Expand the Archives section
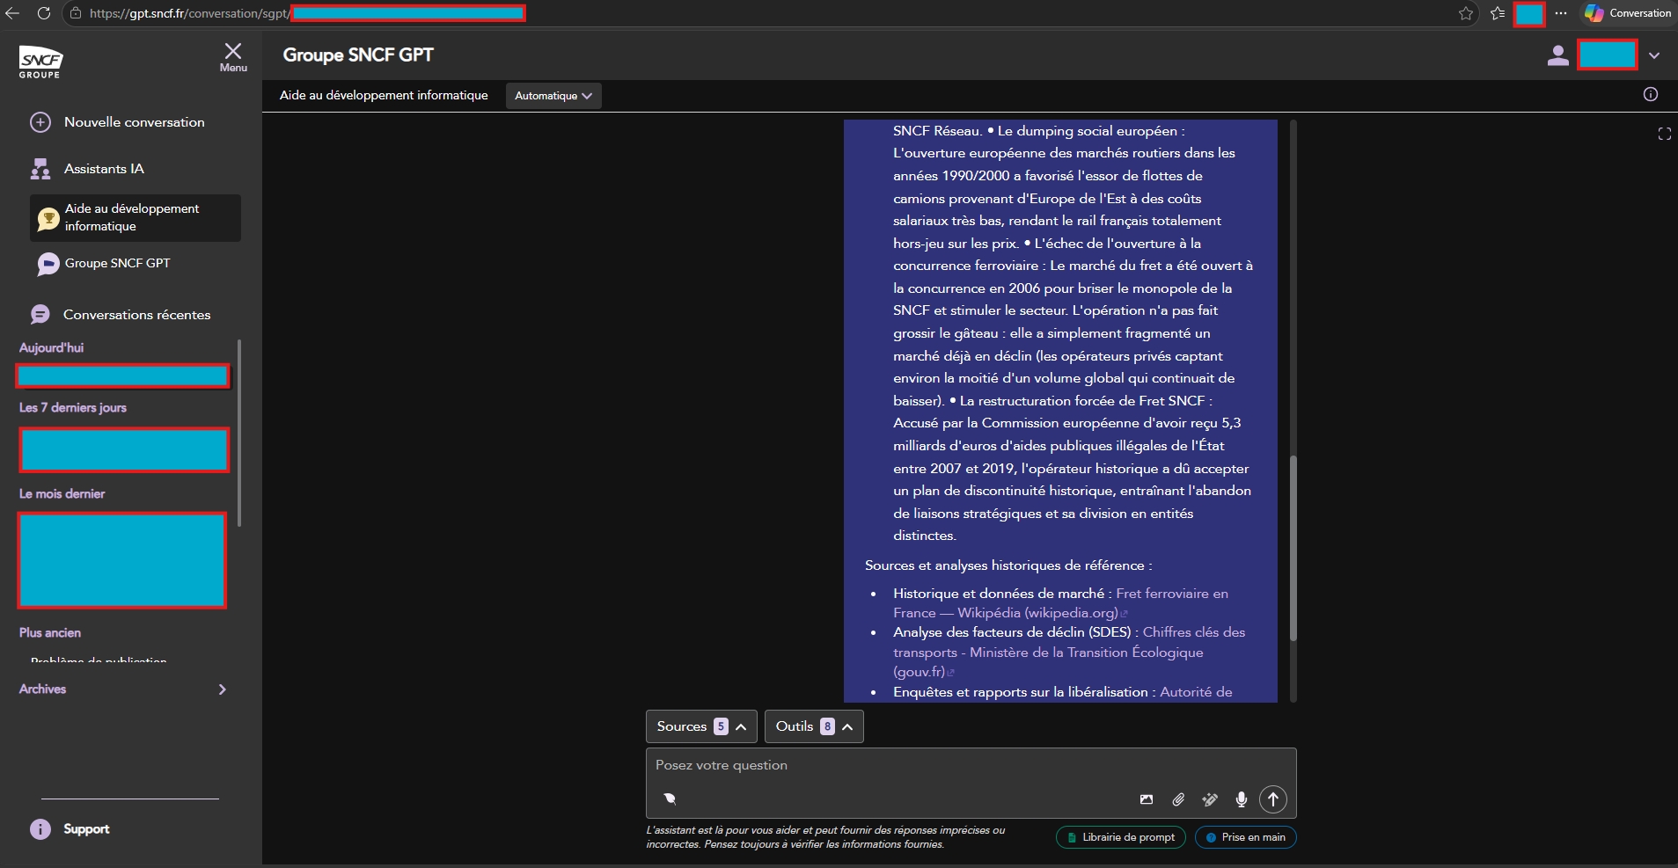 coord(122,689)
